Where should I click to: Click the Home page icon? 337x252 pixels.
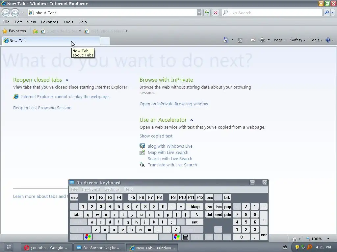pos(226,40)
